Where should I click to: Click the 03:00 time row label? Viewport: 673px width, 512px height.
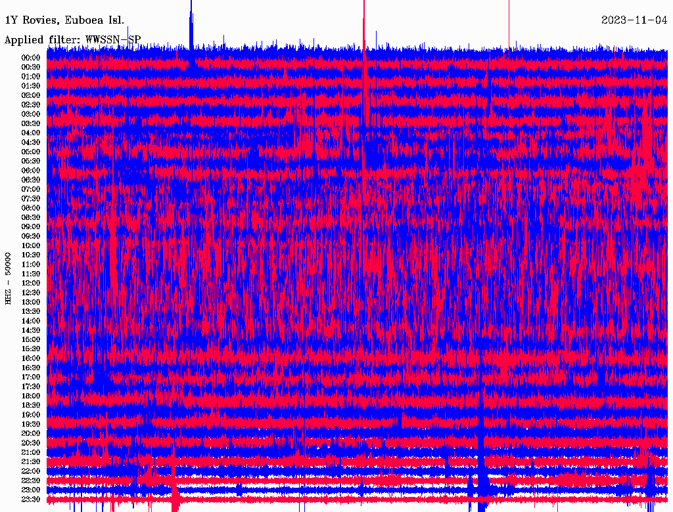tap(31, 114)
